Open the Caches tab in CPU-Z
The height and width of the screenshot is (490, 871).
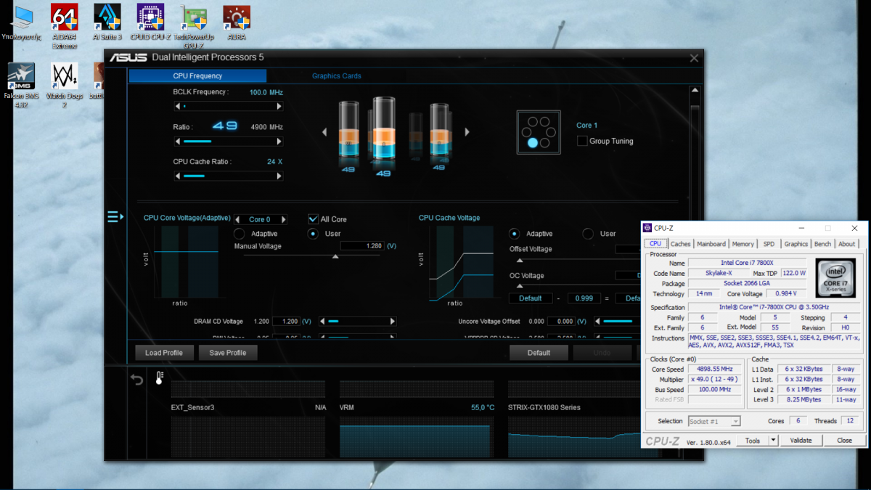pos(681,244)
